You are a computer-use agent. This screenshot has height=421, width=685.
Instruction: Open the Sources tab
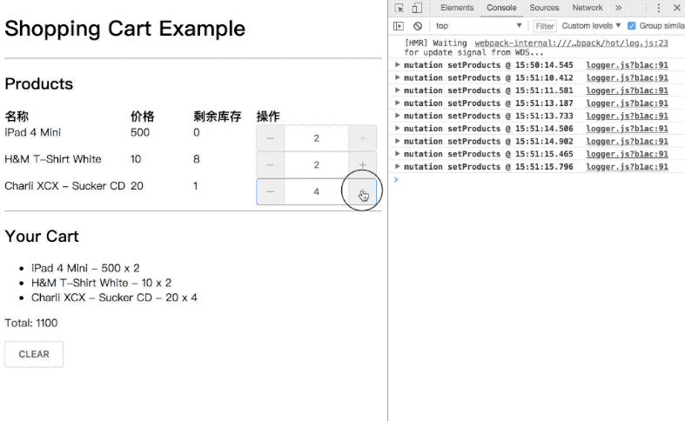(544, 8)
